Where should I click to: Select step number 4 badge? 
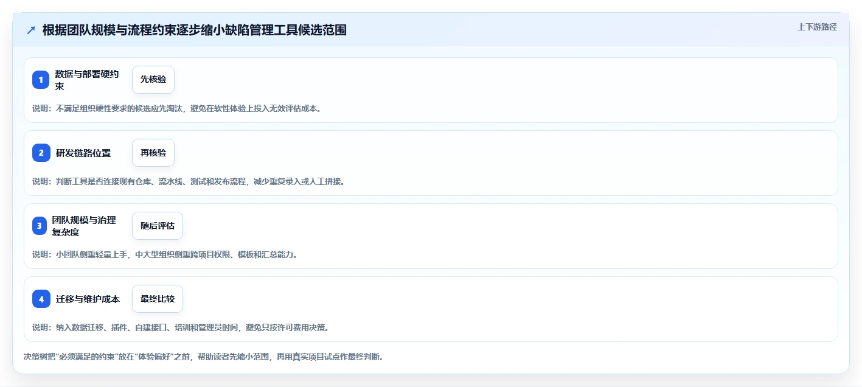[41, 299]
